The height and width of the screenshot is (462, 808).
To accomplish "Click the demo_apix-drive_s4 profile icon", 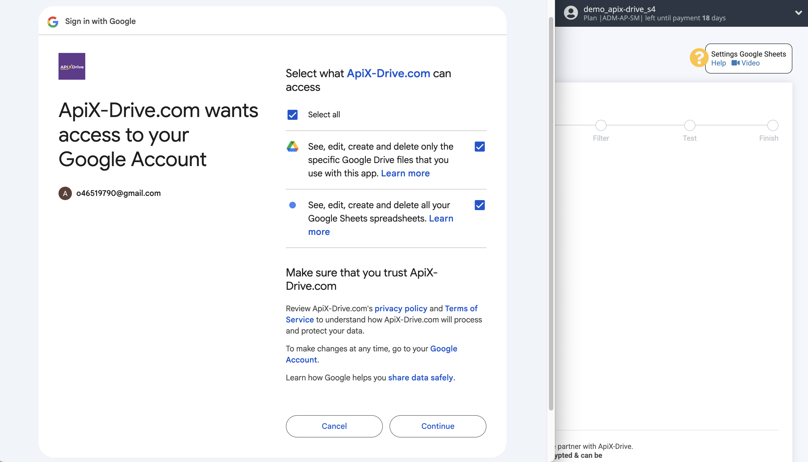I will (571, 13).
